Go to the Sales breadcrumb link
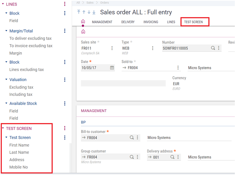236x175 pixels. pyautogui.click(x=90, y=3)
